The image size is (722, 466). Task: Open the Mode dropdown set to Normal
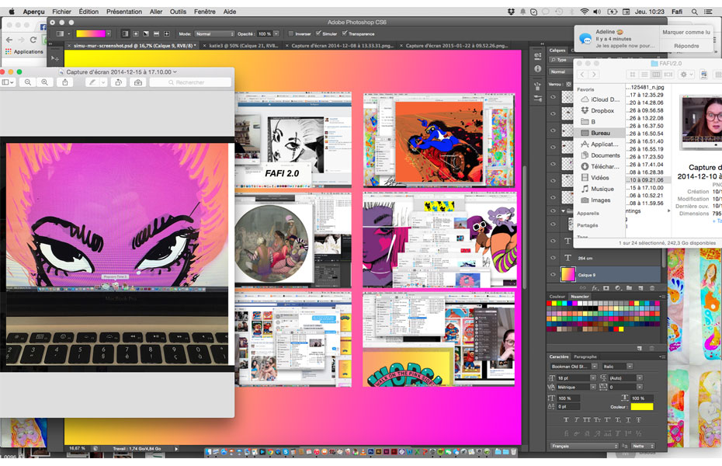click(214, 33)
